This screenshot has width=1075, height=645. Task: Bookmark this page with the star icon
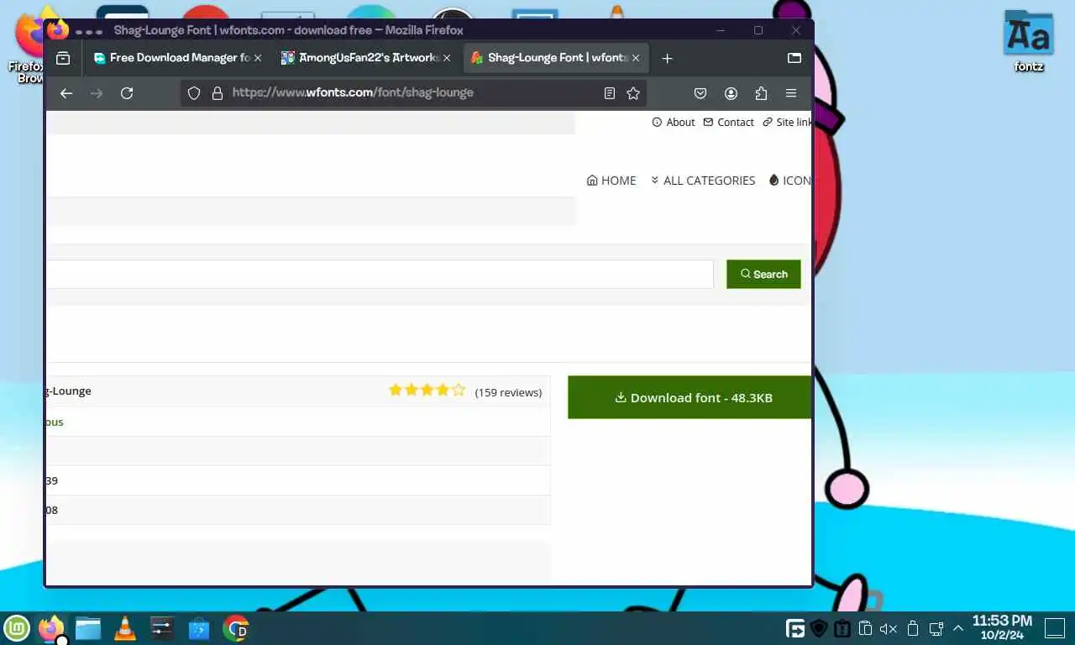[633, 93]
